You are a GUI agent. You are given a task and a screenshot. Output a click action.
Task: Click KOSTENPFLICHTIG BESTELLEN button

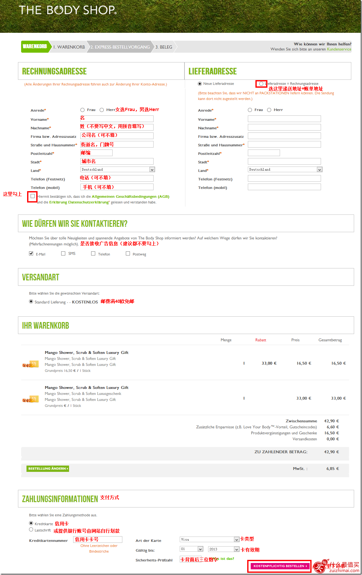coord(279,566)
